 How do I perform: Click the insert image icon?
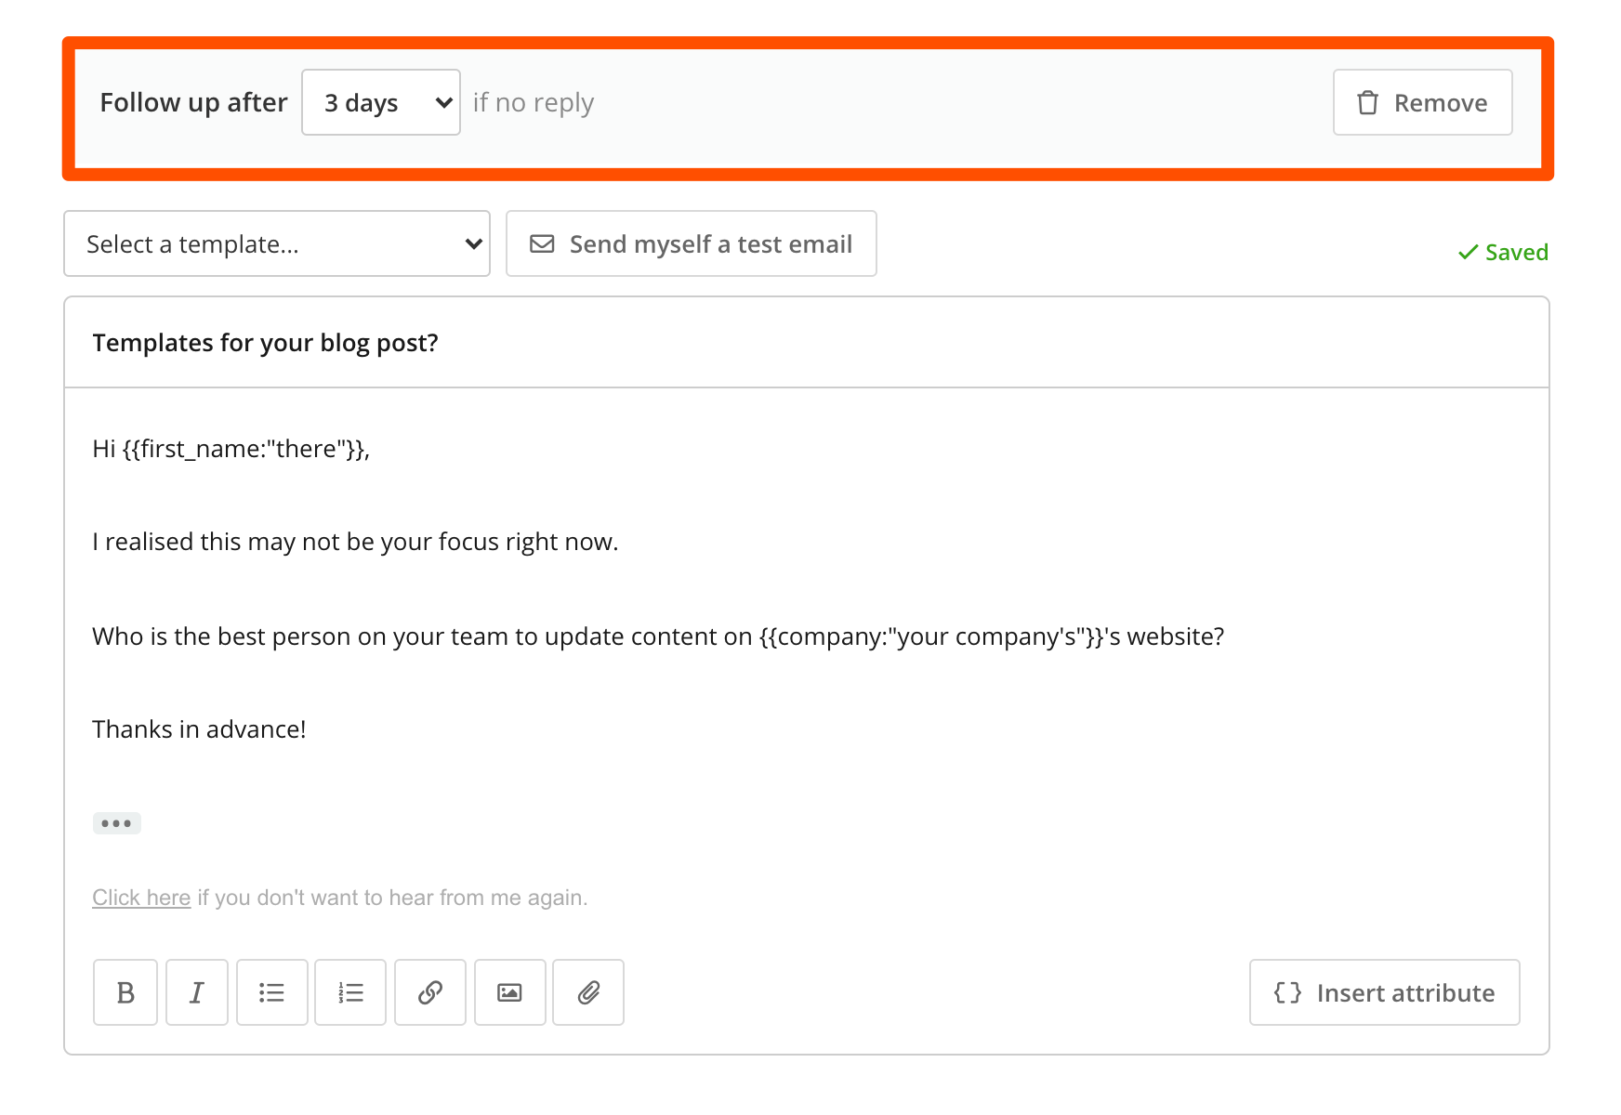pyautogui.click(x=509, y=992)
